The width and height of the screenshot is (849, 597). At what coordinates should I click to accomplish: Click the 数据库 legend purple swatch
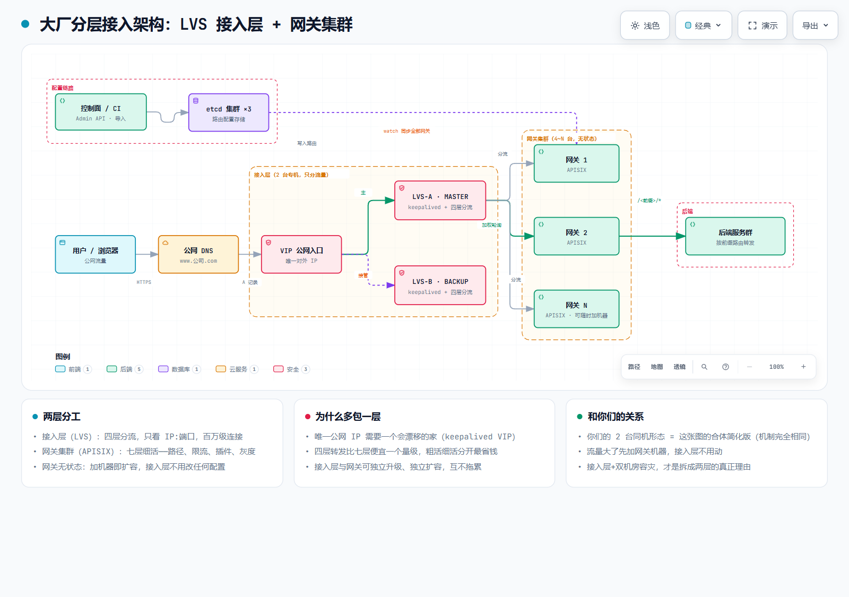pyautogui.click(x=163, y=369)
